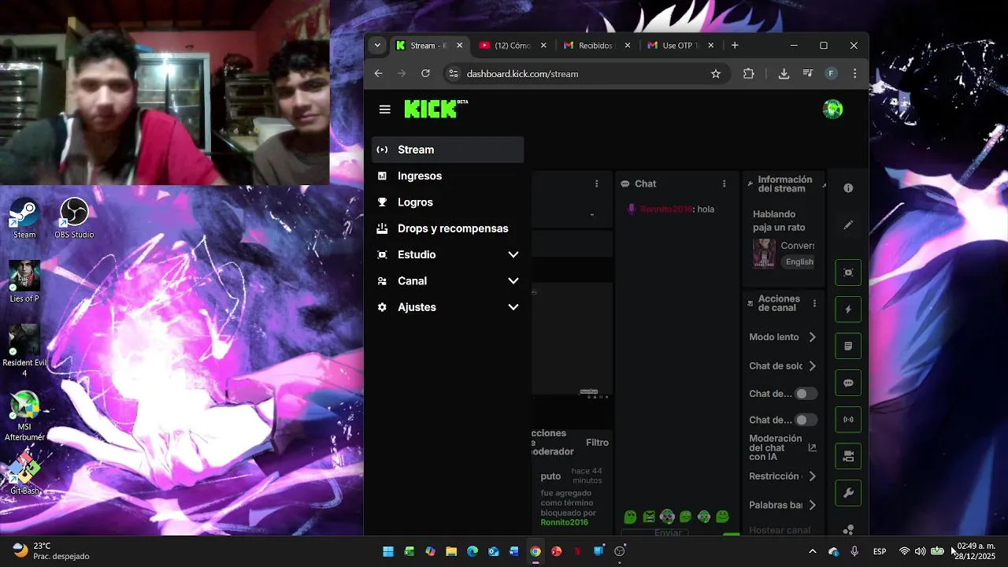
Task: Click the English language tag
Action: 799,261
